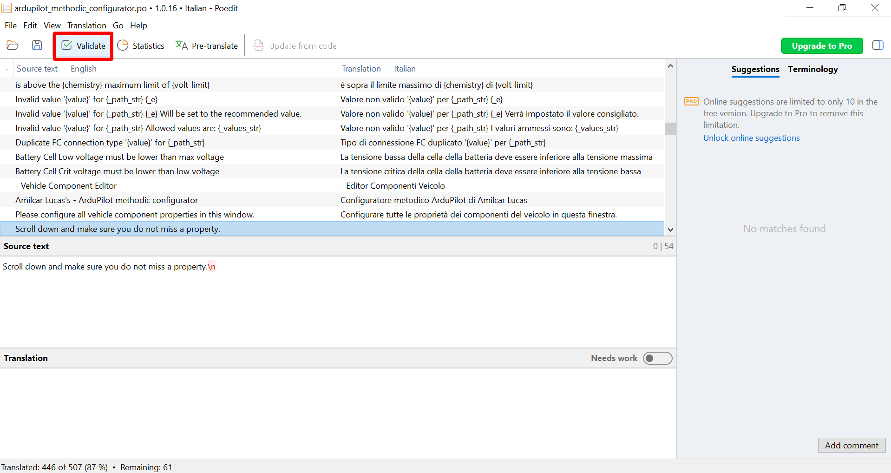This screenshot has width=891, height=473.
Task: Select row with 'Allowed values are: {_values_str}'
Action: point(332,128)
